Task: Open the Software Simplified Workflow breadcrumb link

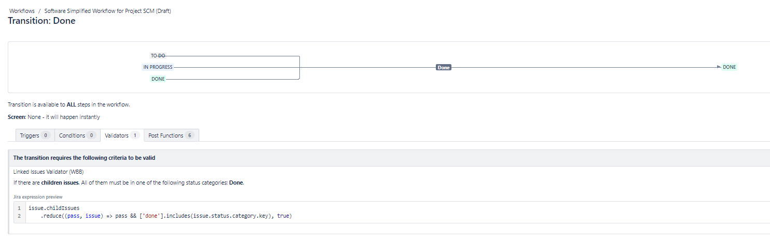Action: click(107, 11)
